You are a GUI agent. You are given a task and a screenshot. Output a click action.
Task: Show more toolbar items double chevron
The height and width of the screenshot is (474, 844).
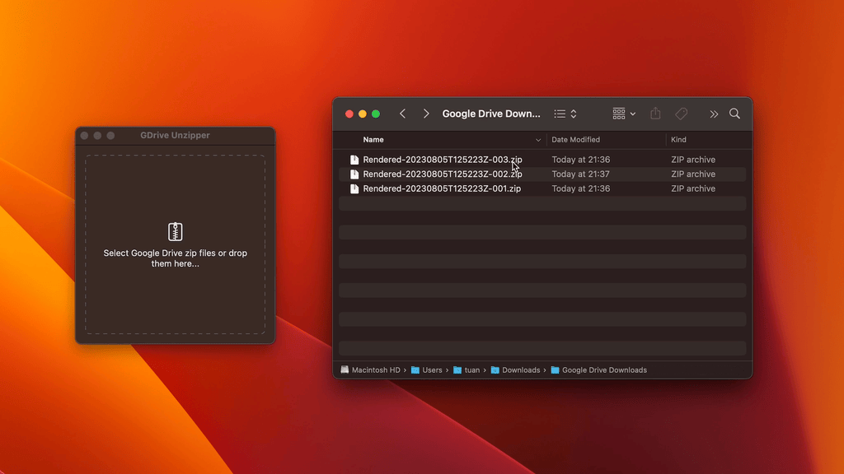coord(714,114)
